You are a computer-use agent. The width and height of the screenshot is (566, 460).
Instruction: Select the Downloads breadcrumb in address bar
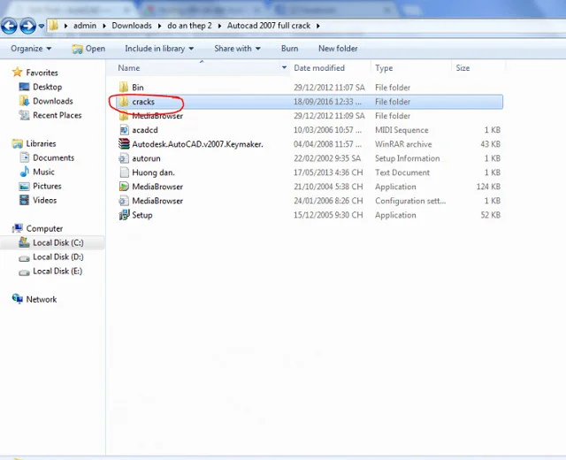pos(132,26)
